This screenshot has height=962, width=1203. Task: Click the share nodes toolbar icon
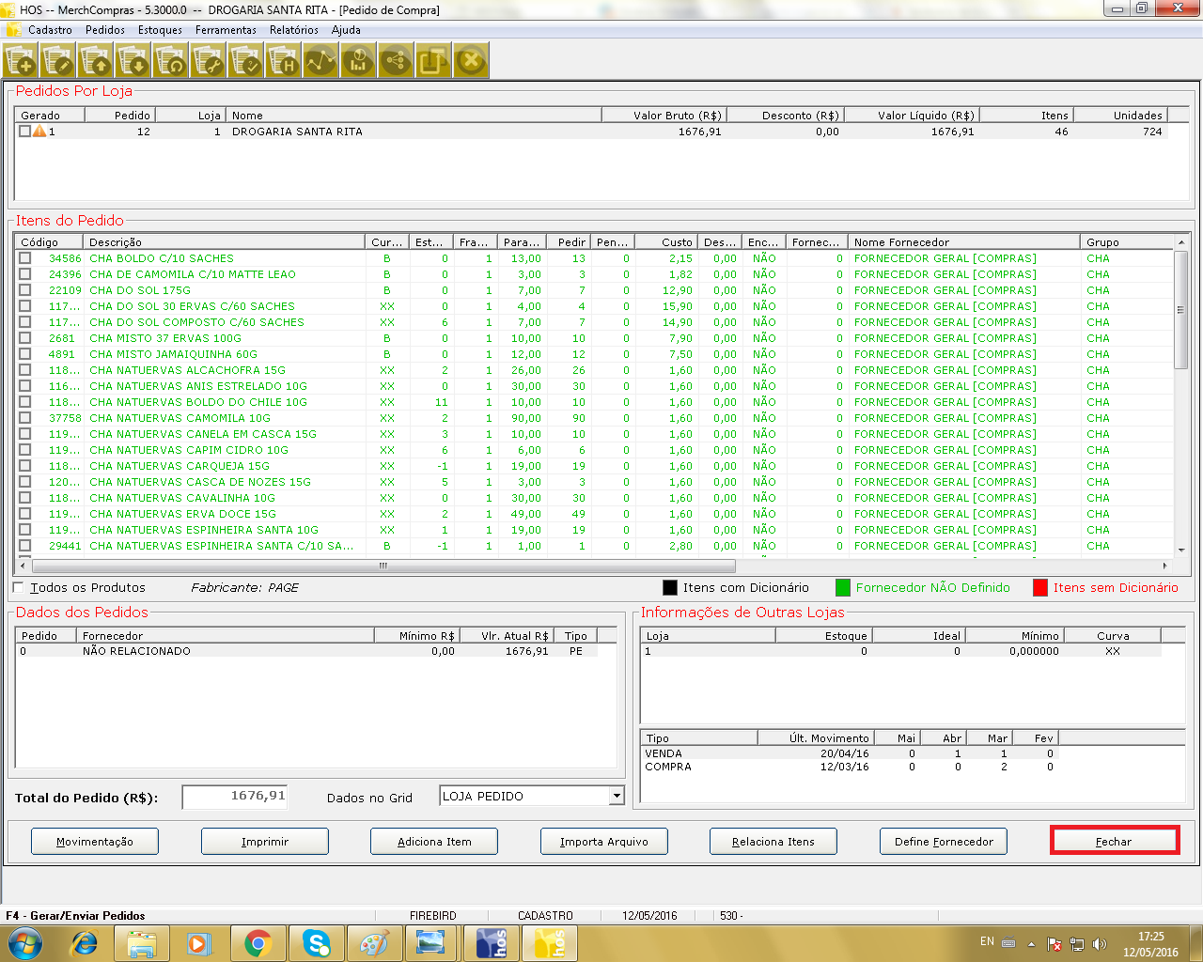[396, 62]
